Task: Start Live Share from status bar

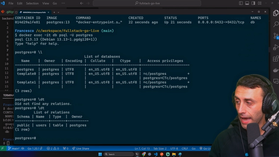Action: coord(81,149)
